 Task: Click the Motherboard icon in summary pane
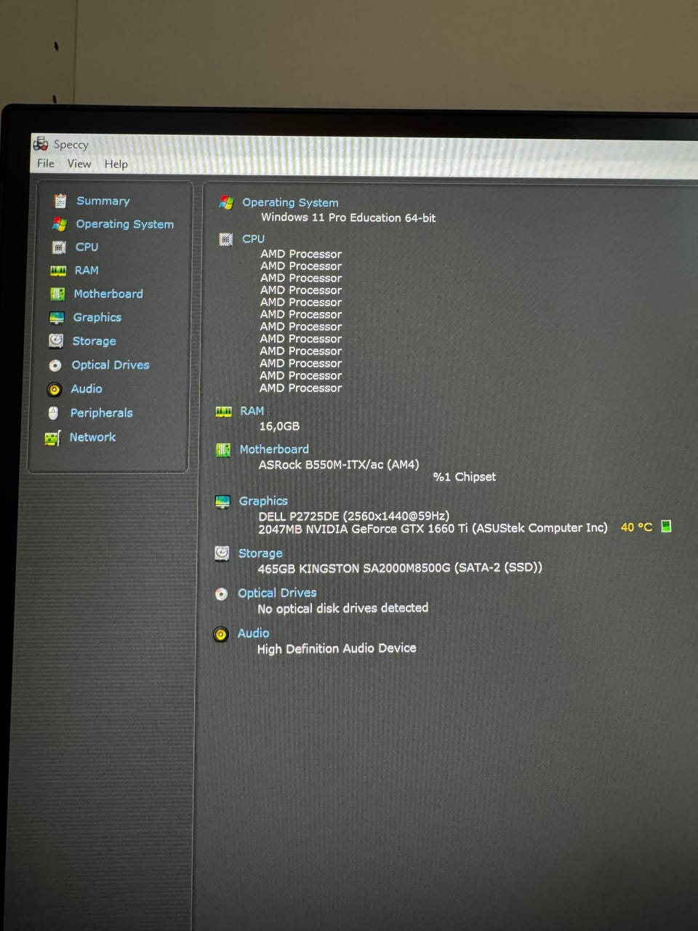223,450
